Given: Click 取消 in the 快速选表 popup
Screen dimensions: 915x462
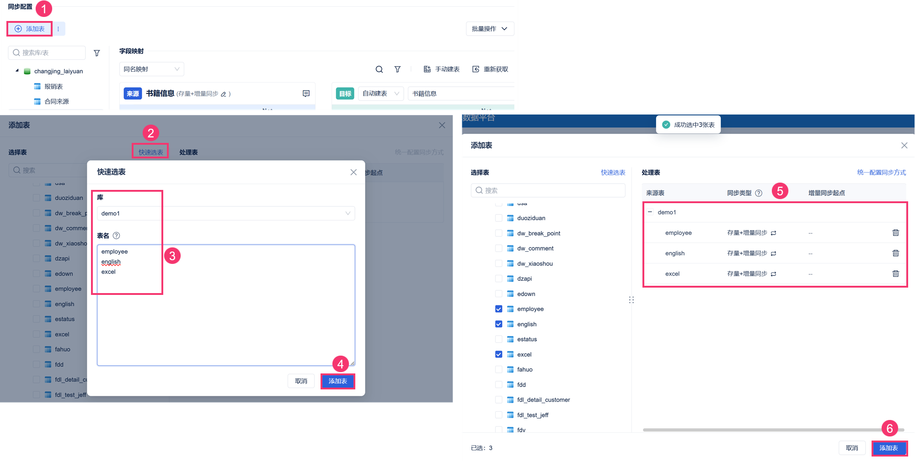Looking at the screenshot, I should [x=301, y=381].
